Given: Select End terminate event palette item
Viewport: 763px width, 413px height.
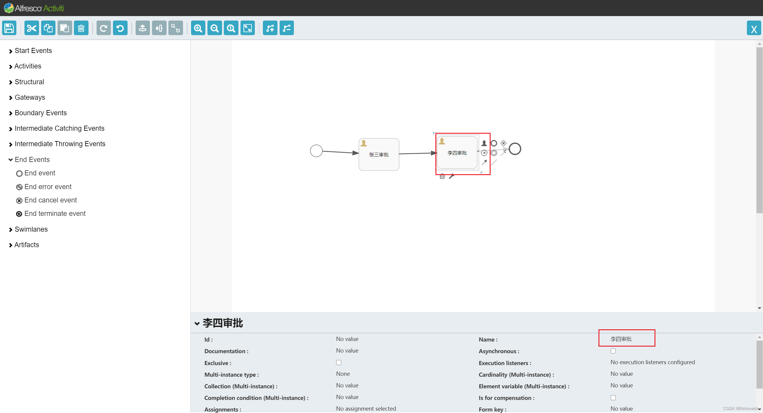Looking at the screenshot, I should coord(55,214).
